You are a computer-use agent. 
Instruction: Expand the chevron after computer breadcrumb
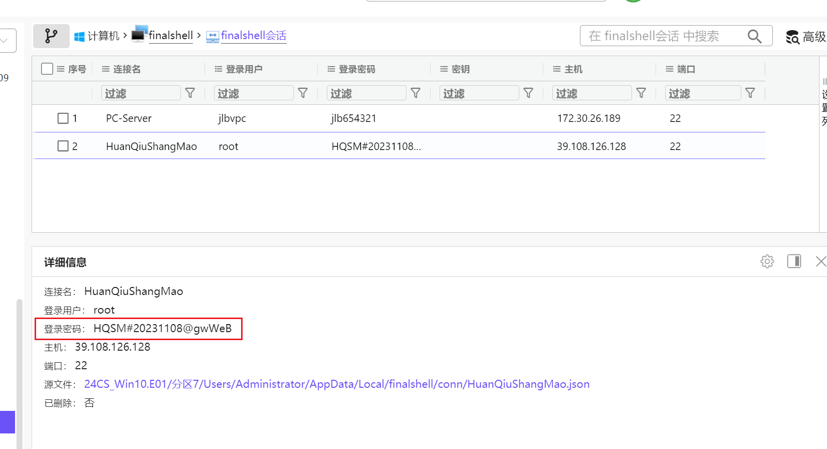pyautogui.click(x=125, y=36)
